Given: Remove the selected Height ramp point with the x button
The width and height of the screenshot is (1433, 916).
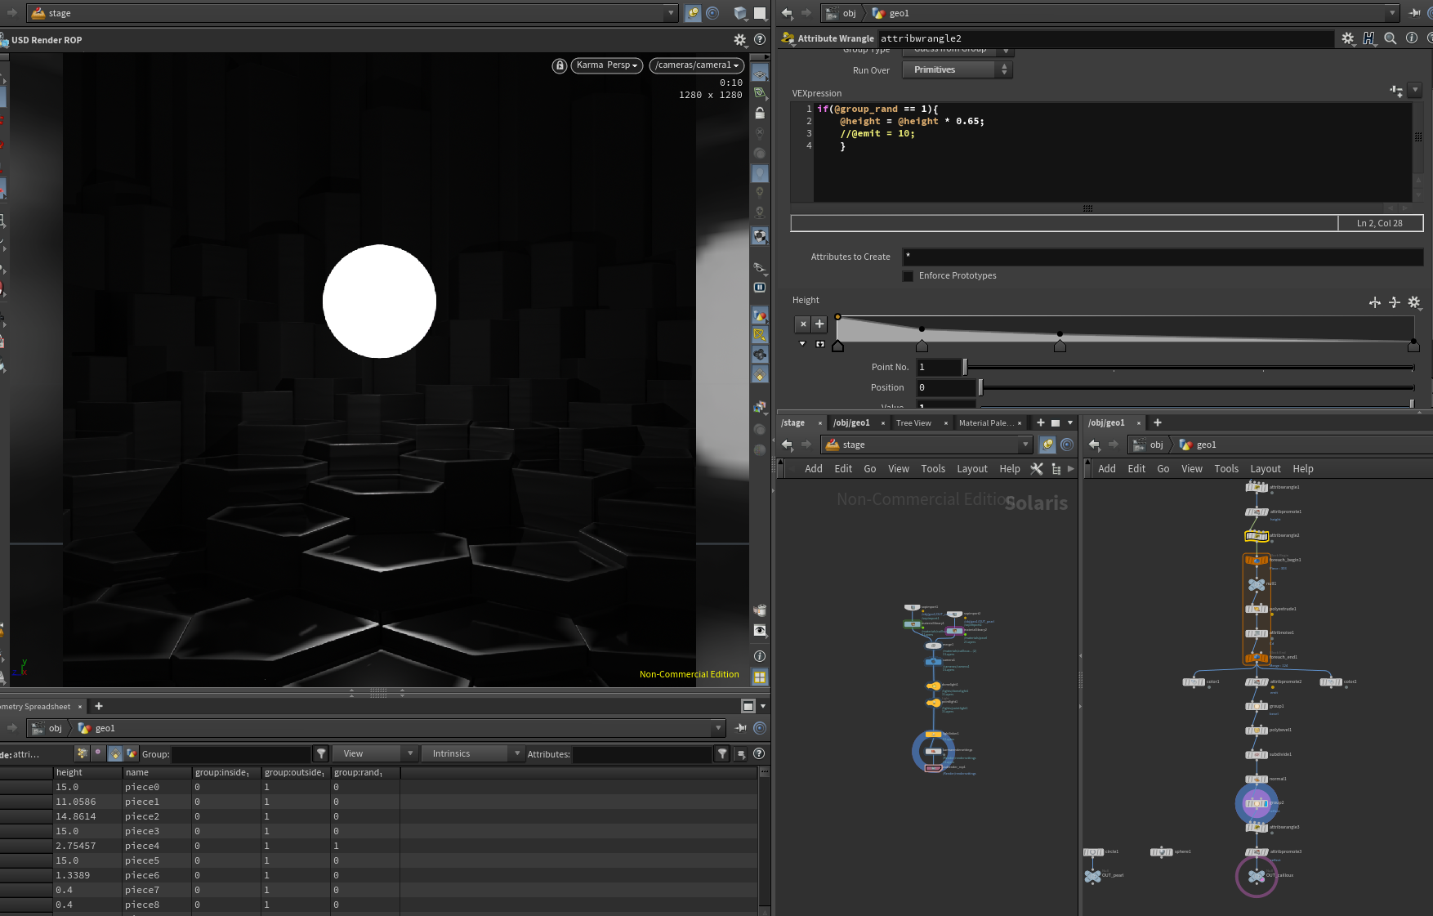Looking at the screenshot, I should pyautogui.click(x=803, y=324).
